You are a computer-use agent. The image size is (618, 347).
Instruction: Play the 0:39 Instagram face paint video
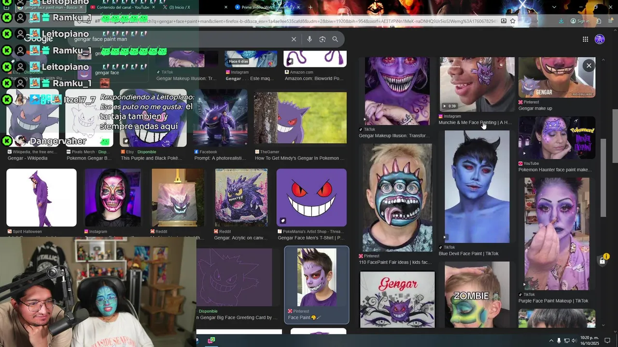(477, 84)
